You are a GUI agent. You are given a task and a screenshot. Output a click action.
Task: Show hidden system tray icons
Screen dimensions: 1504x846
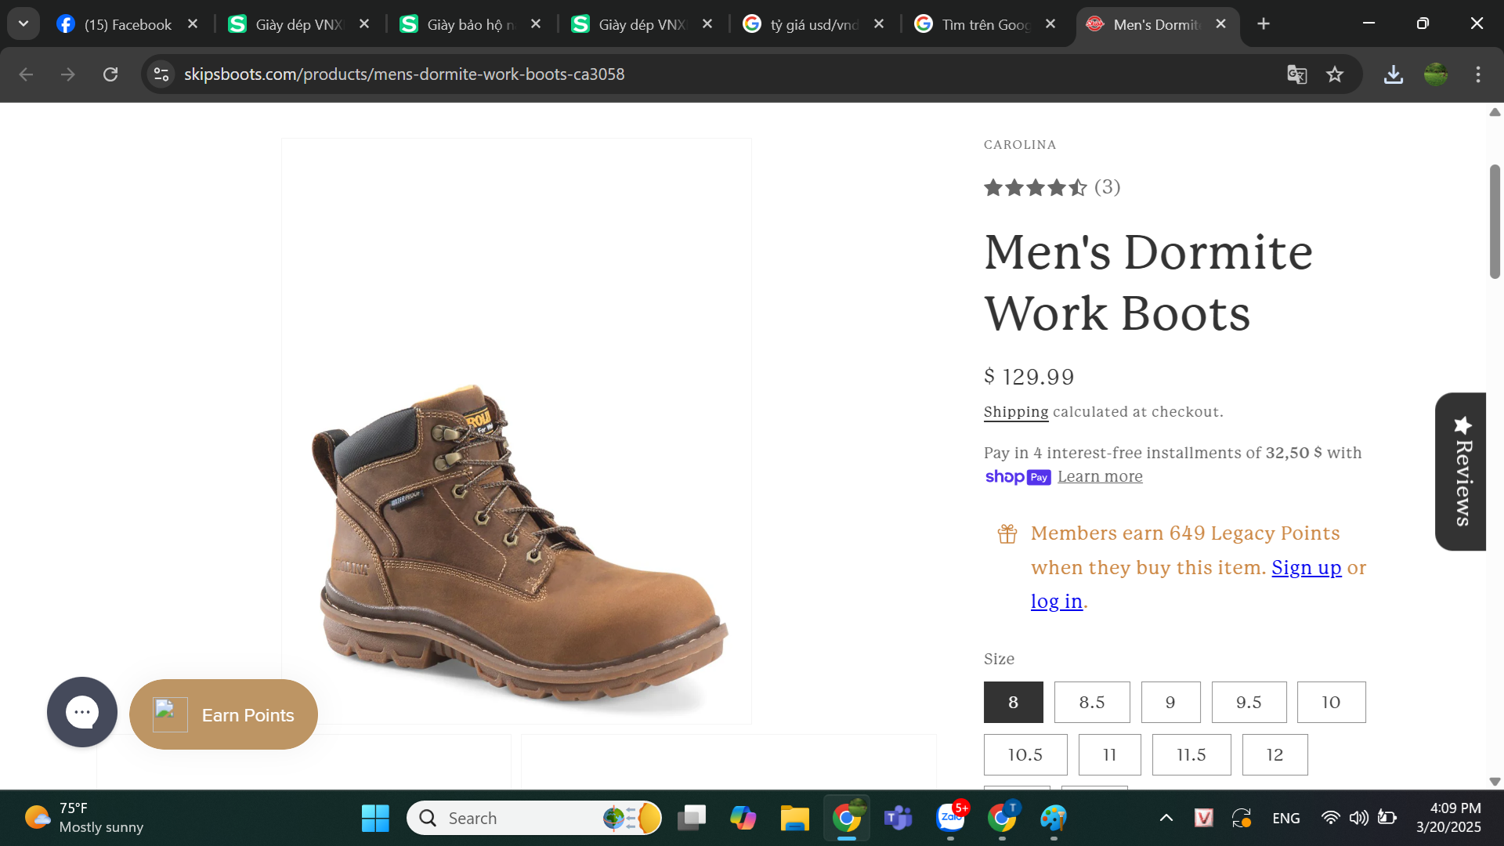pos(1166,818)
